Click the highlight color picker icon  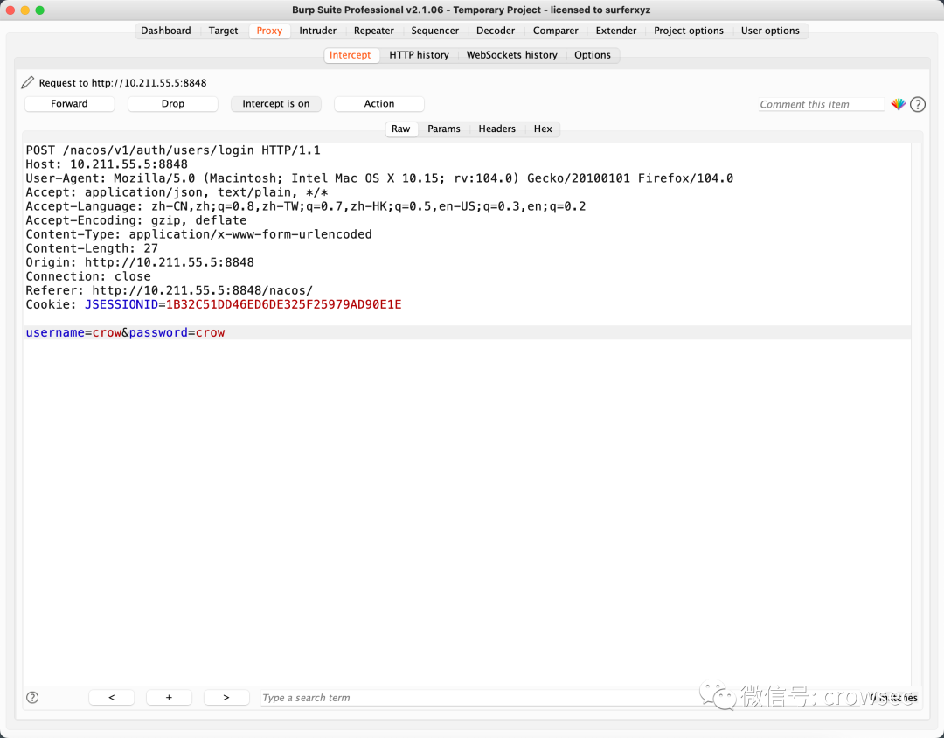pos(899,104)
